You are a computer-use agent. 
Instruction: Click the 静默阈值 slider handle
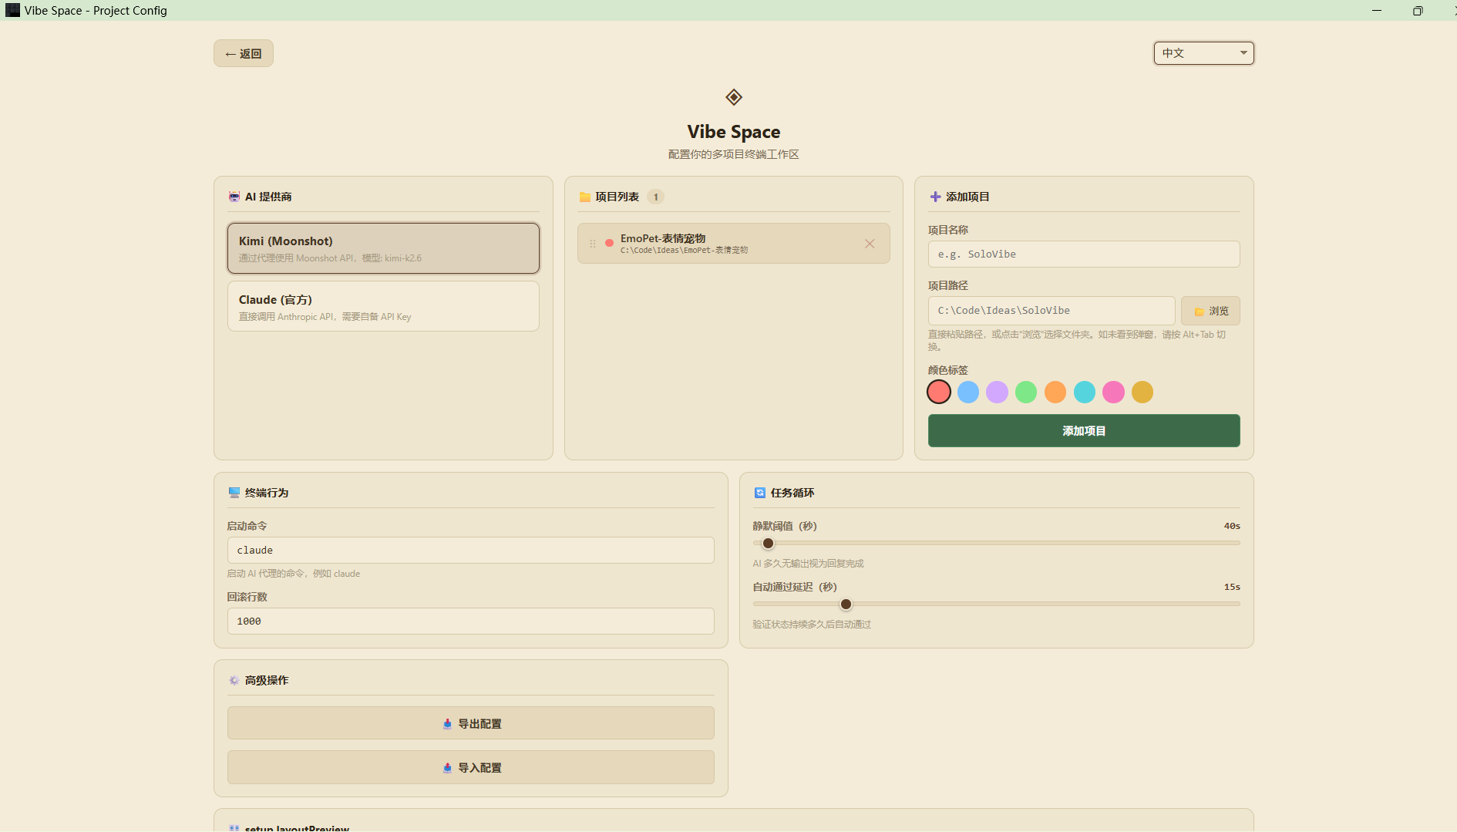(768, 543)
